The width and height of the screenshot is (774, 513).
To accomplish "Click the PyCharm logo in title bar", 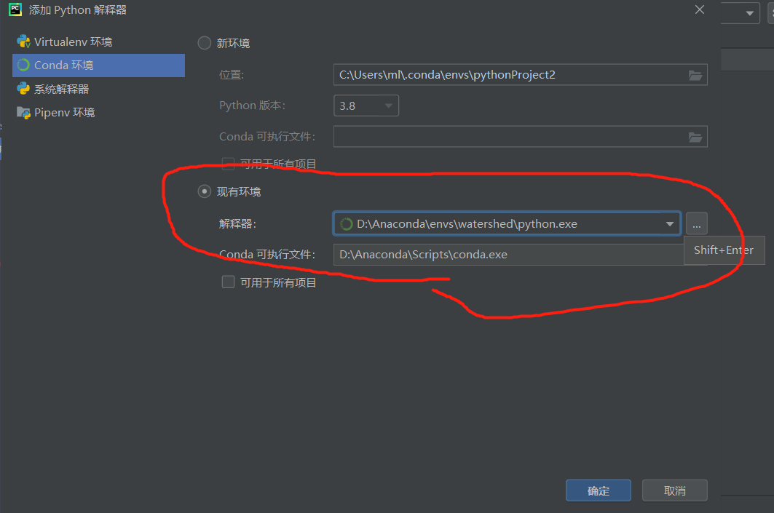I will tap(15, 10).
